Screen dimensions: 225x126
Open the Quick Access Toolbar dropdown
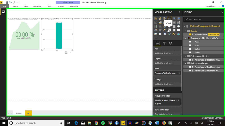coord(17,2)
